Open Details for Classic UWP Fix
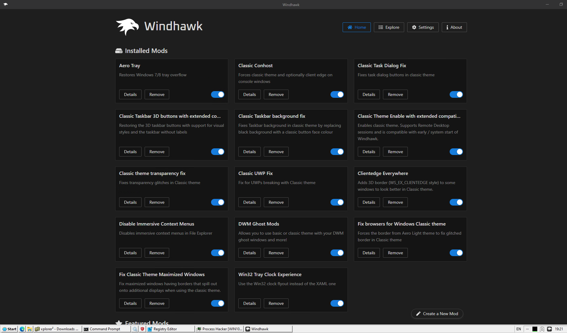 point(249,202)
